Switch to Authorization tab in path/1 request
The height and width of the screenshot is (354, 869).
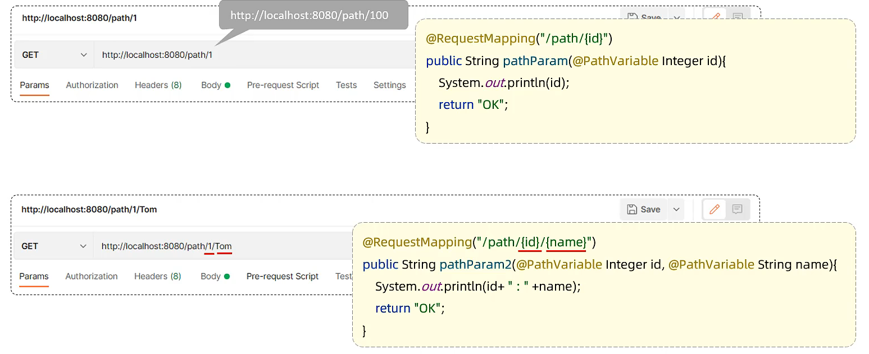[92, 85]
